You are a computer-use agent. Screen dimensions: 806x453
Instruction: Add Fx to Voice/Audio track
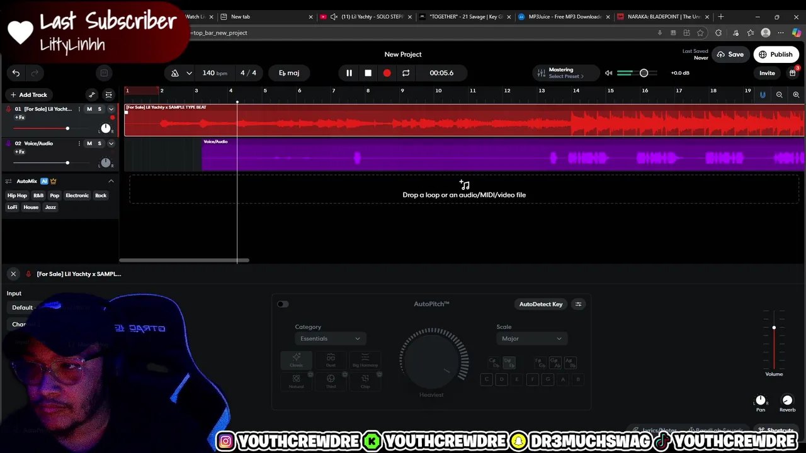(20, 152)
